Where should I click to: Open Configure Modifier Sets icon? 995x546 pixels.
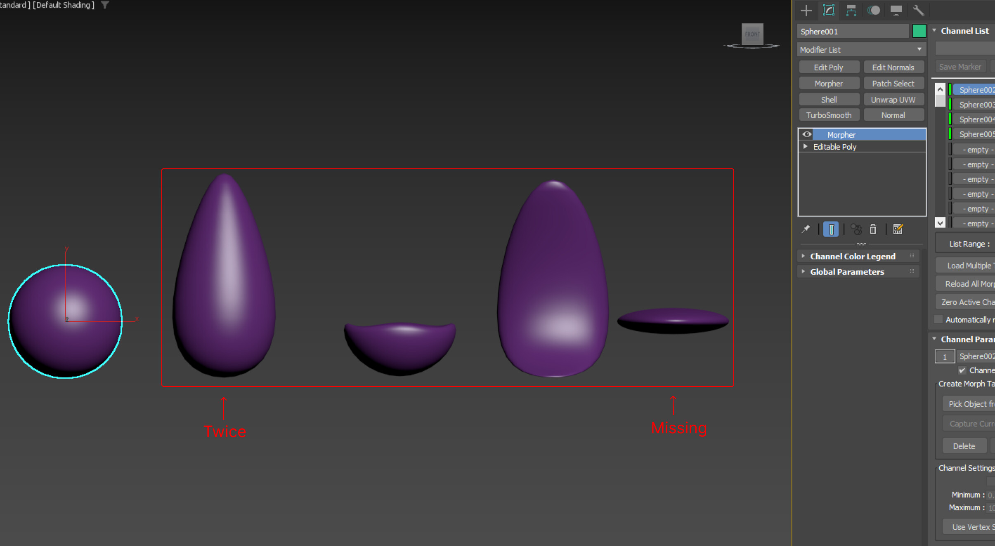coord(898,229)
